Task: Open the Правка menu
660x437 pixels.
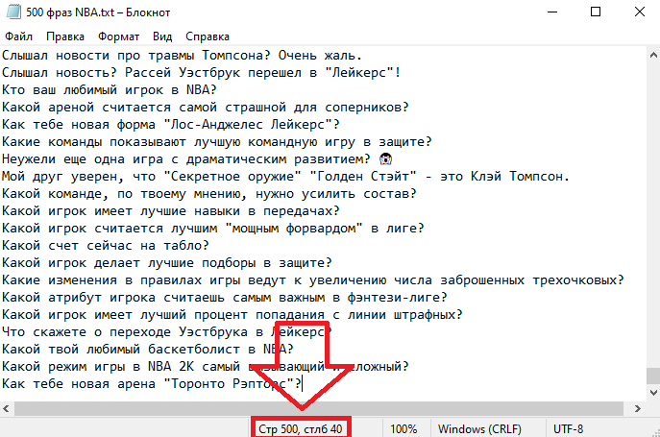Action: pyautogui.click(x=64, y=36)
